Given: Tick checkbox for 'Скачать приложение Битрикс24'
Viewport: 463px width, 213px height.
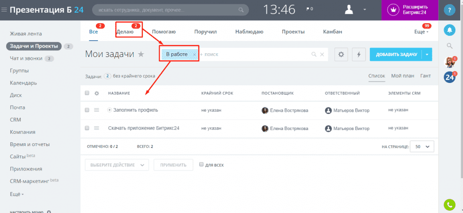Looking at the screenshot, I should 87,128.
